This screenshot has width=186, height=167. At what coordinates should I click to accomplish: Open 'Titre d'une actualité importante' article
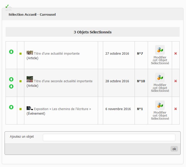[x=57, y=54]
